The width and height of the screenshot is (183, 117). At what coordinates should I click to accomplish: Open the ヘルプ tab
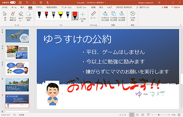pos(109,7)
